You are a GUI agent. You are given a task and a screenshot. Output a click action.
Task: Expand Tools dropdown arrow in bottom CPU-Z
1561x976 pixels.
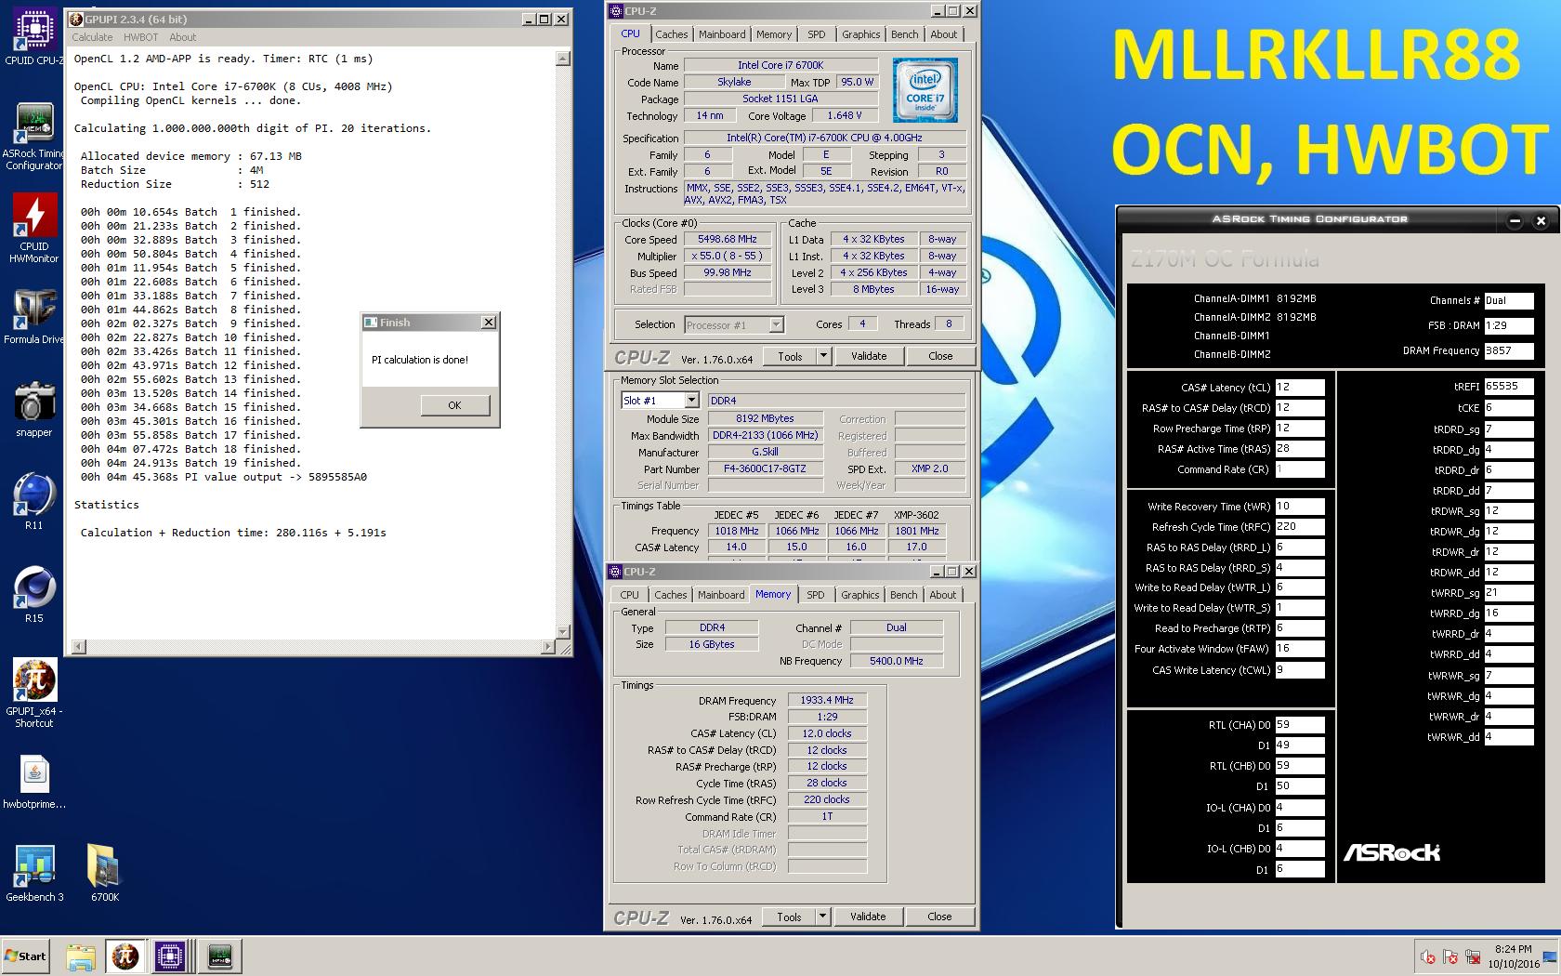[x=821, y=917]
